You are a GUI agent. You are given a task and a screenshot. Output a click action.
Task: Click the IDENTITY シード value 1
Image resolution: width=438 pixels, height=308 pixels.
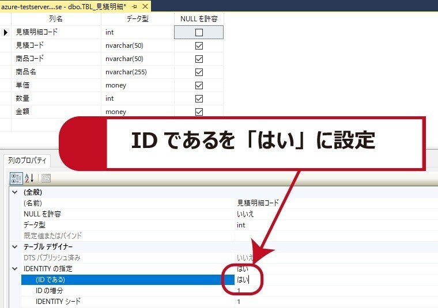(x=239, y=302)
